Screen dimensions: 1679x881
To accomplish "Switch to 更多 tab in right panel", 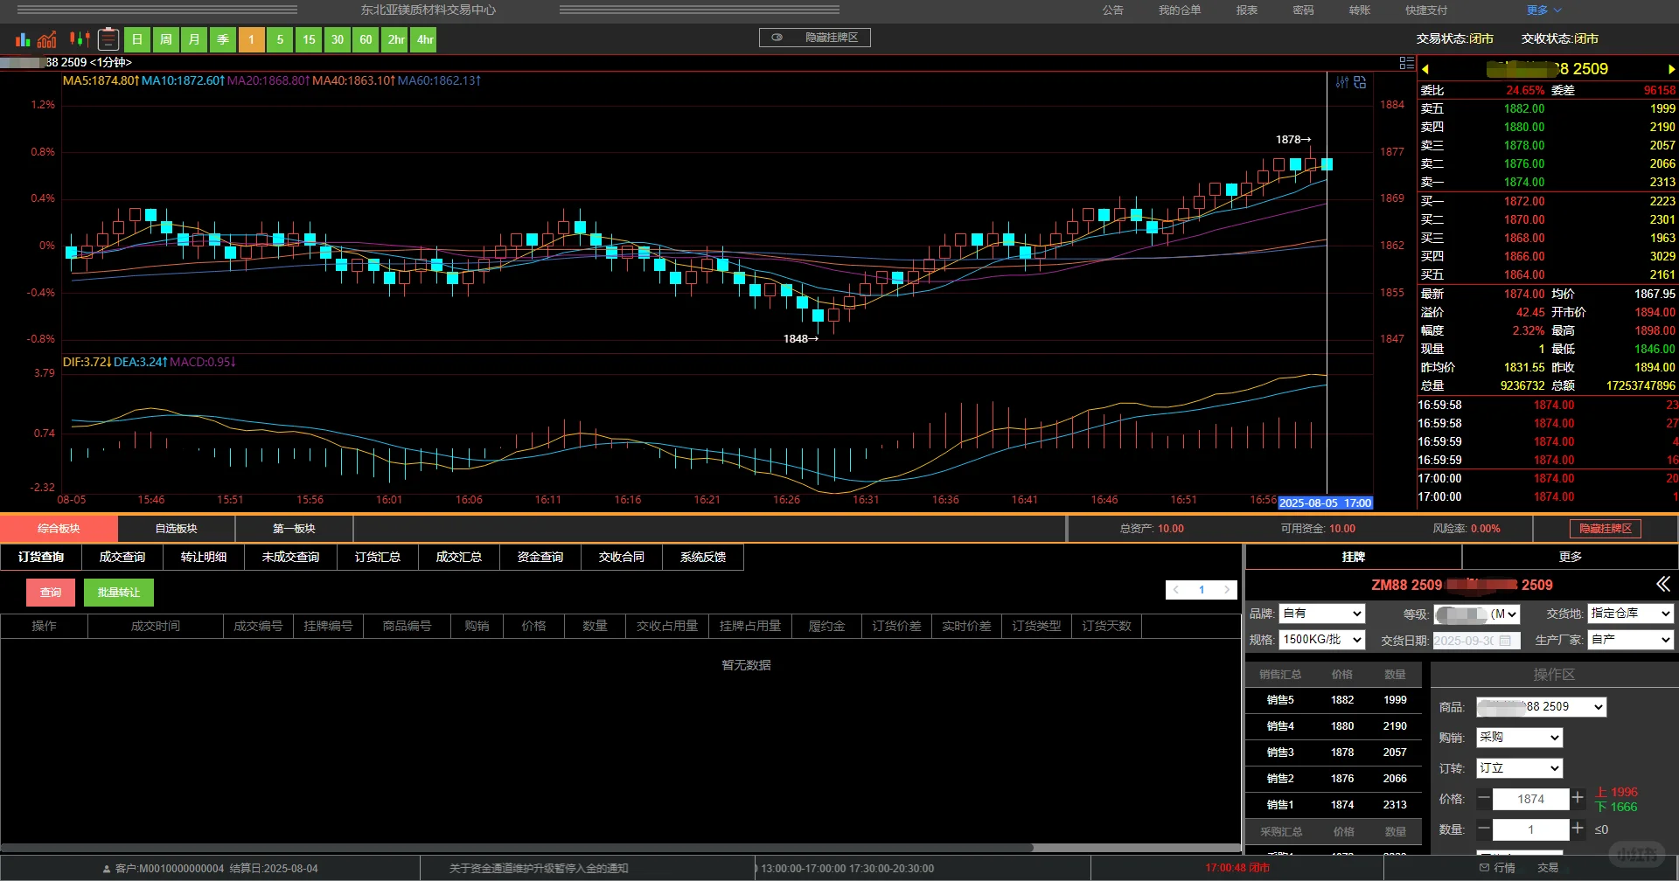I will (x=1571, y=557).
